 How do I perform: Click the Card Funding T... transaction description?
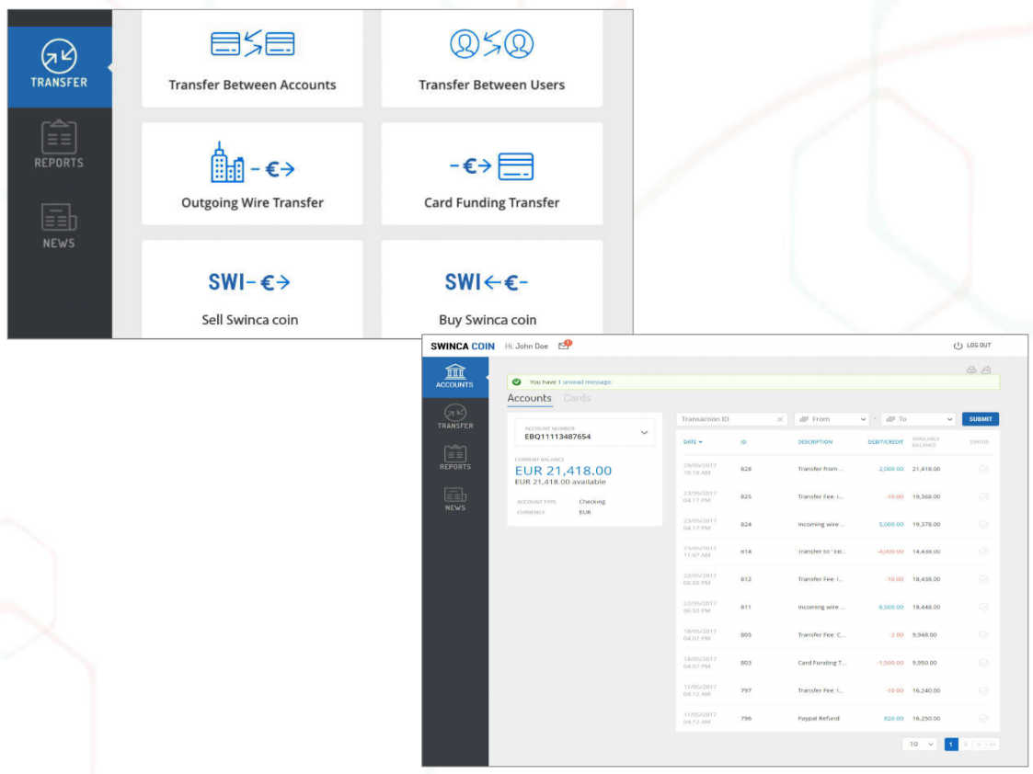pos(821,663)
